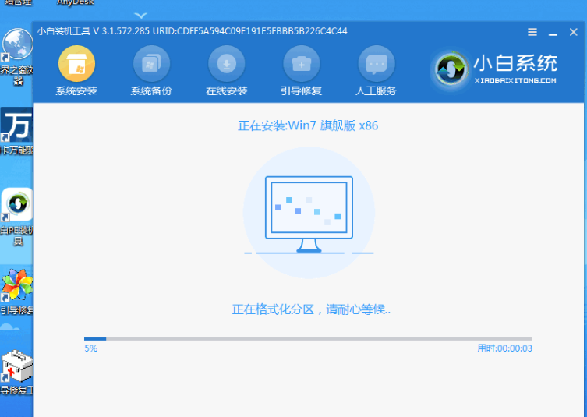Open the colorful pinwheel 引导修复 desktop shortcut
The width and height of the screenshot is (587, 417).
(17, 285)
